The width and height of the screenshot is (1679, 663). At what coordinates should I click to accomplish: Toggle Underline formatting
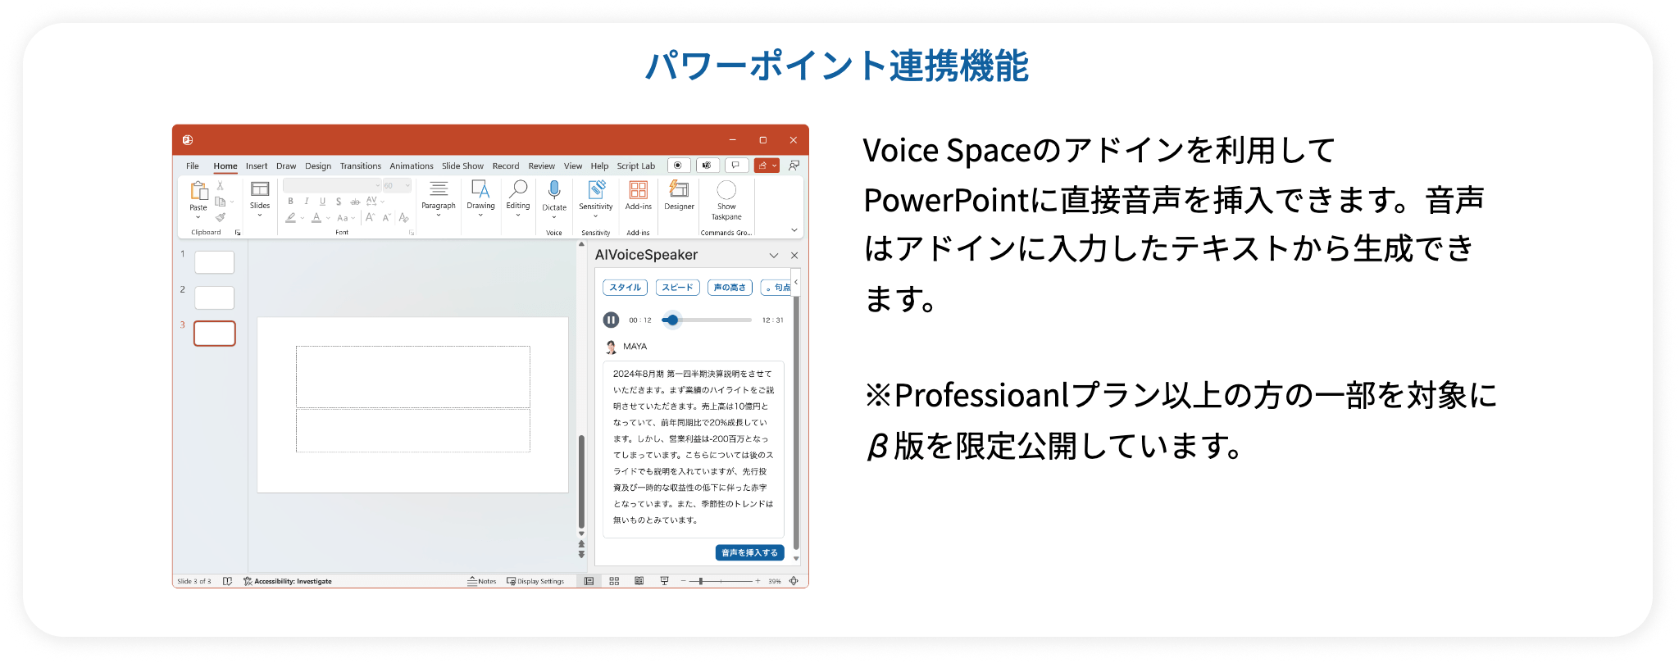(x=322, y=202)
